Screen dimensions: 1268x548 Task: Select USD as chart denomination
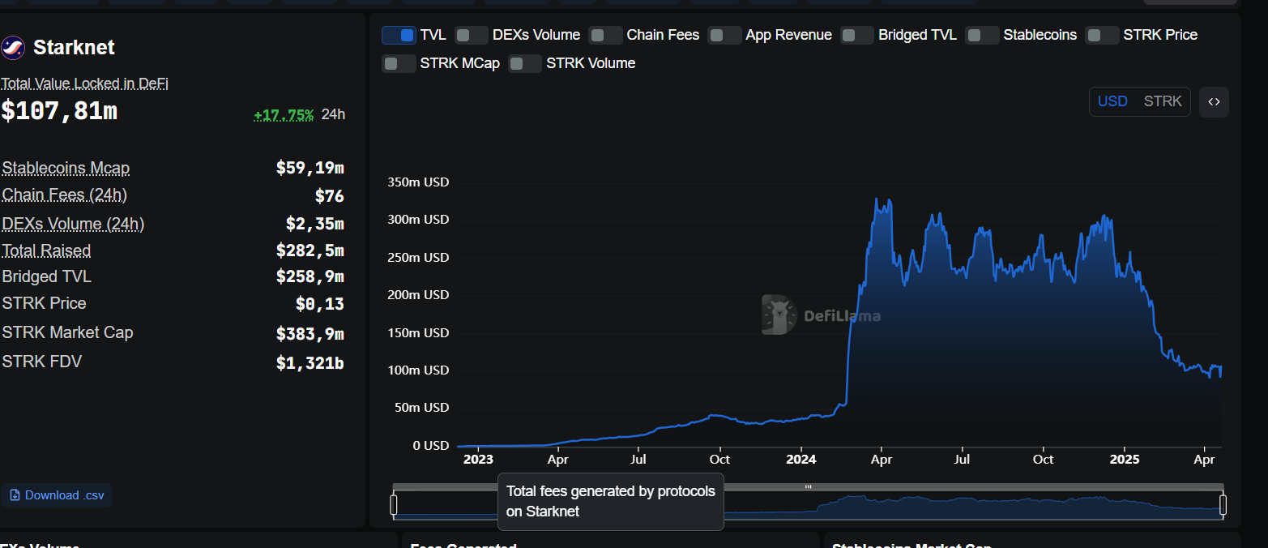click(1112, 102)
